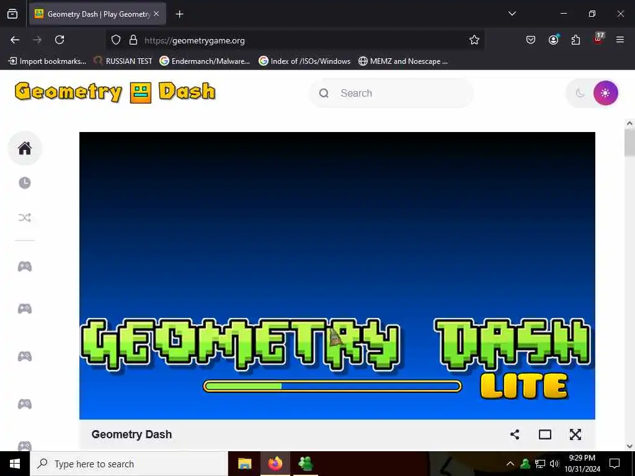Click Type here to search box
Image resolution: width=635 pixels, height=476 pixels.
point(129,464)
